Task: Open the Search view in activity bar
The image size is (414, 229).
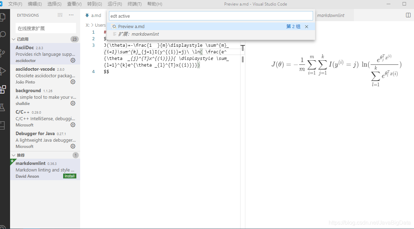Action: tap(3, 35)
